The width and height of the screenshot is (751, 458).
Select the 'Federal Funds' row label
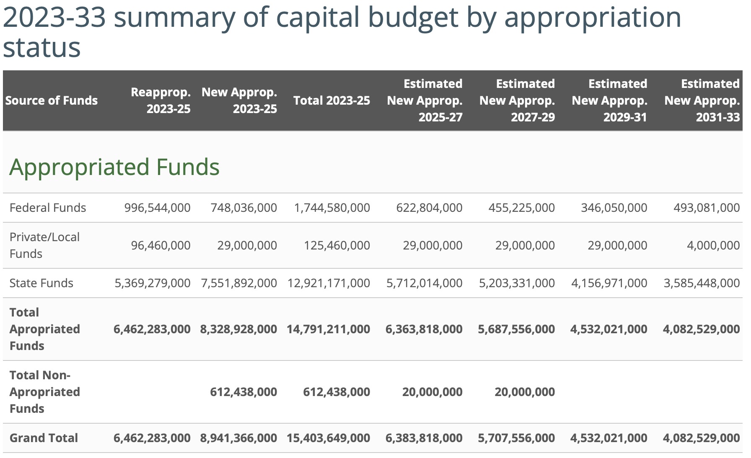pyautogui.click(x=48, y=208)
